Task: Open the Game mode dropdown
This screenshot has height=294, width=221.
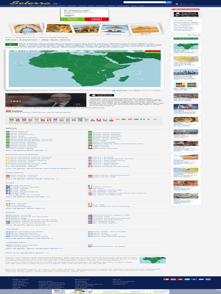Action: [x=33, y=91]
